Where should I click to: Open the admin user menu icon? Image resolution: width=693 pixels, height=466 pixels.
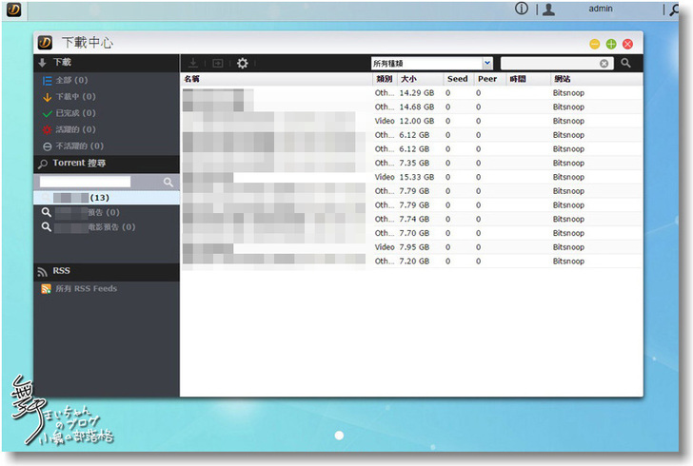549,10
